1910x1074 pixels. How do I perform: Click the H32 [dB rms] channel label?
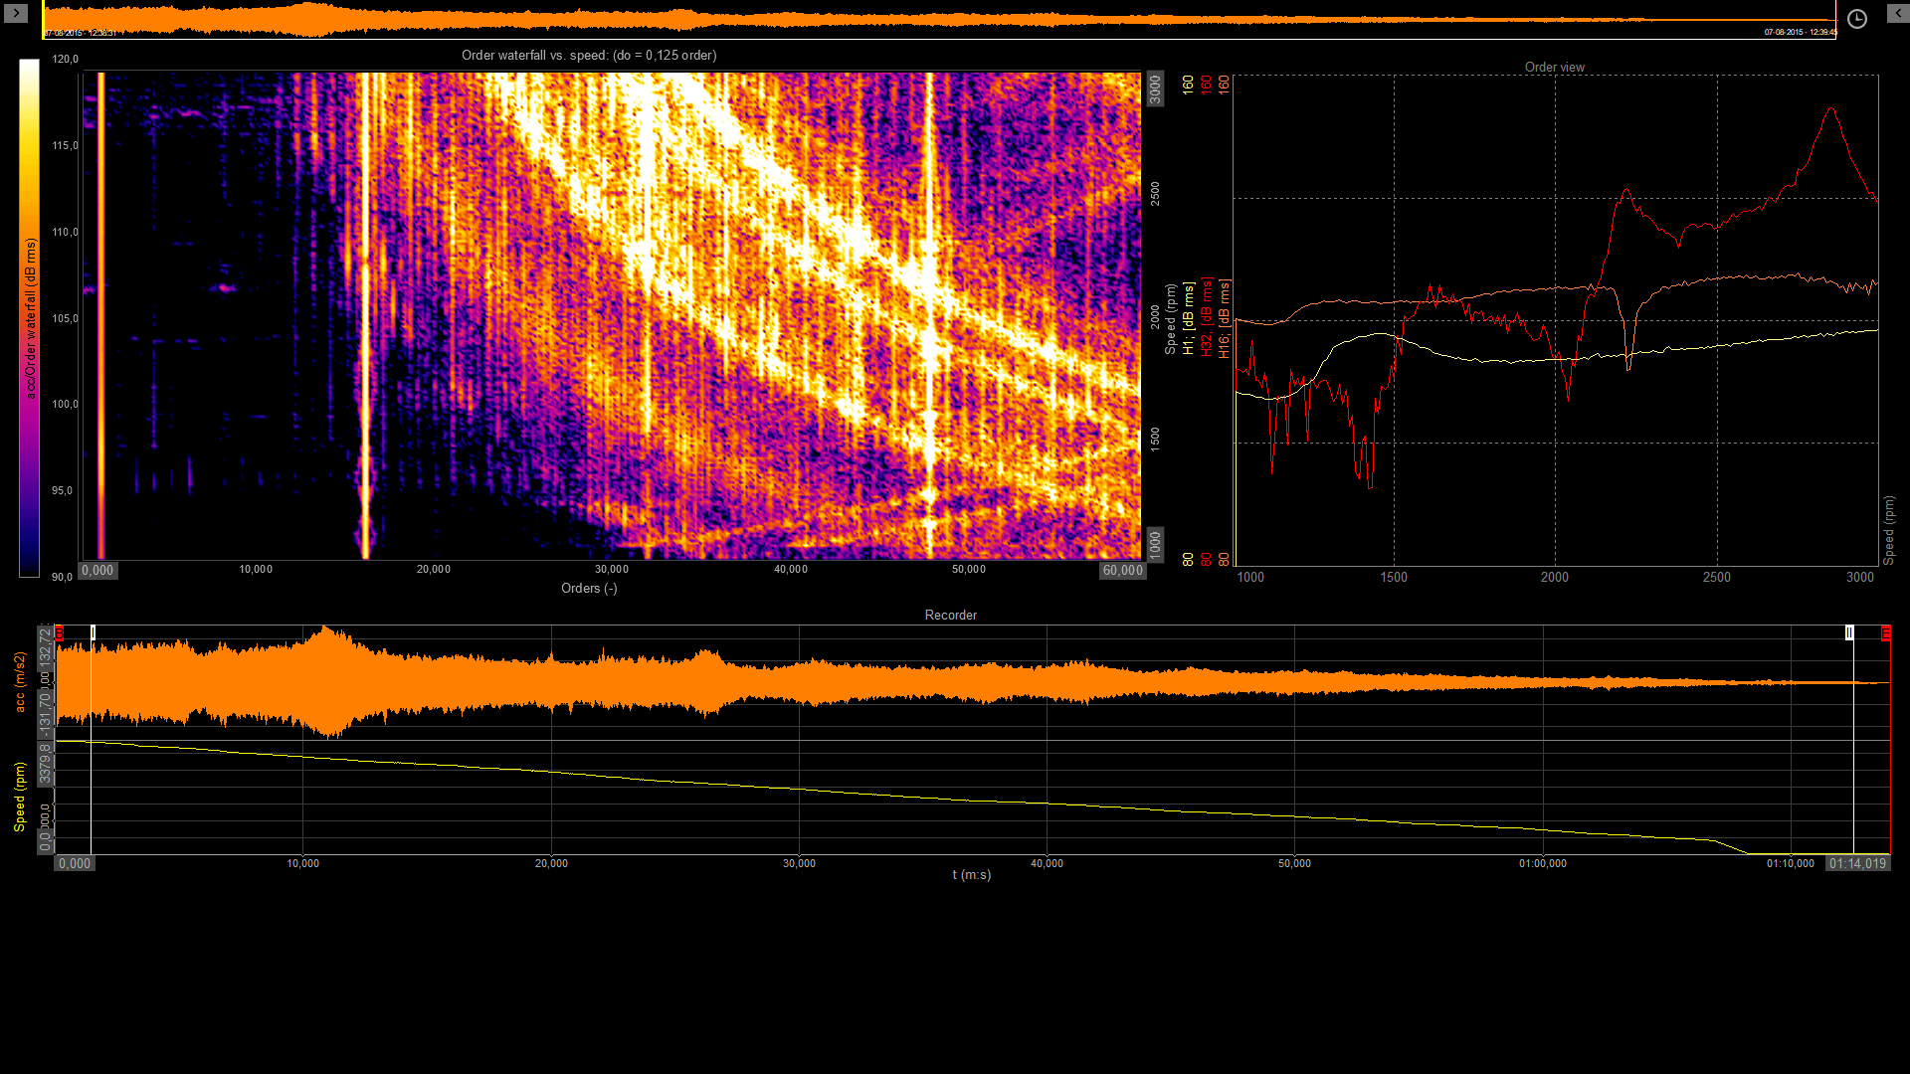pyautogui.click(x=1207, y=317)
